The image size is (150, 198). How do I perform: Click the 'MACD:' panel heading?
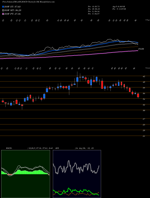tap(9, 148)
